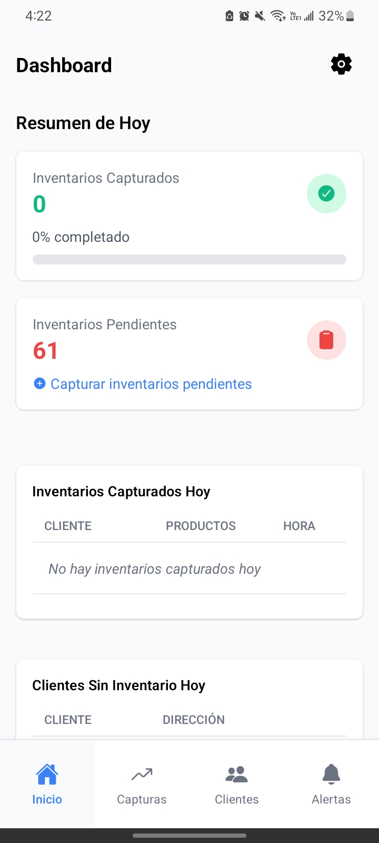379x843 pixels.
Task: Click the HORA column header
Action: [299, 526]
